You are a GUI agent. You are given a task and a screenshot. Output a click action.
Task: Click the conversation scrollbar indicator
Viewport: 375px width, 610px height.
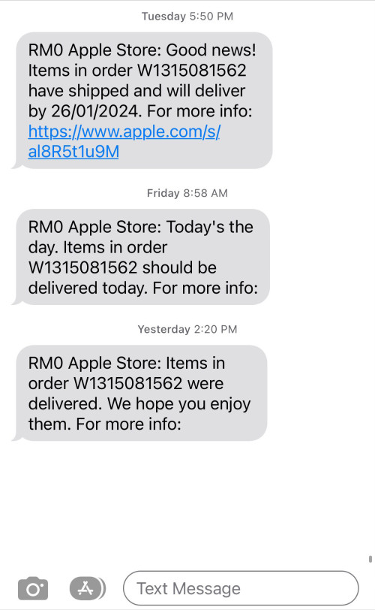(x=370, y=559)
